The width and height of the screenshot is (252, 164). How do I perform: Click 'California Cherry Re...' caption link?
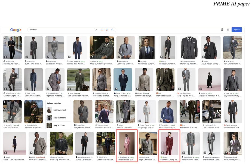[169, 160]
